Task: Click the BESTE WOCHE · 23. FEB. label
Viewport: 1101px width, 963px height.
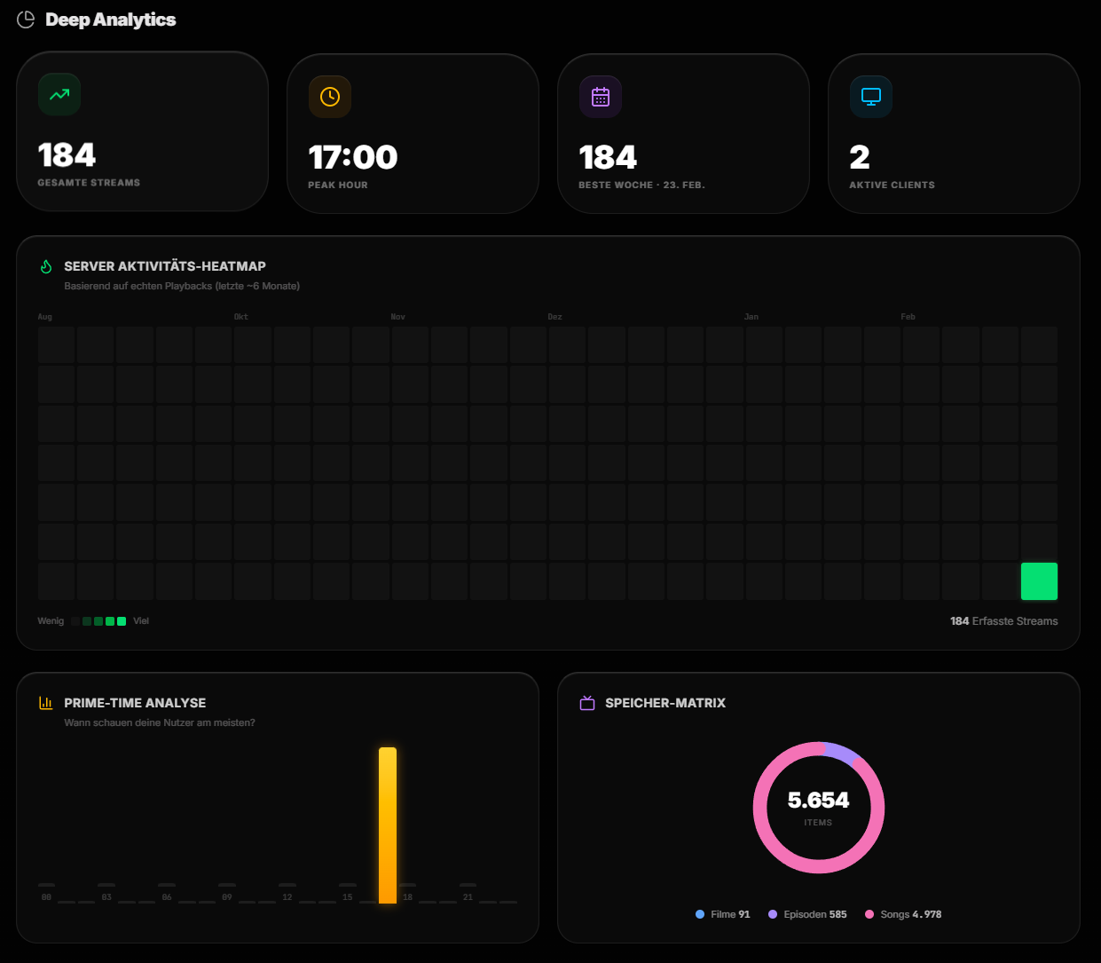Action: [641, 185]
